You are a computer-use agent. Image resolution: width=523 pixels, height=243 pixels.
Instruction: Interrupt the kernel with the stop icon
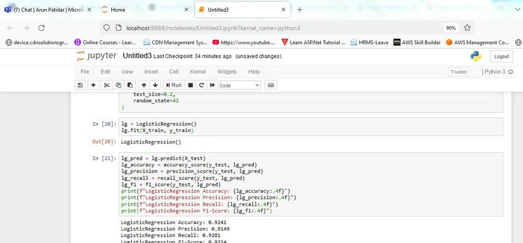(191, 85)
